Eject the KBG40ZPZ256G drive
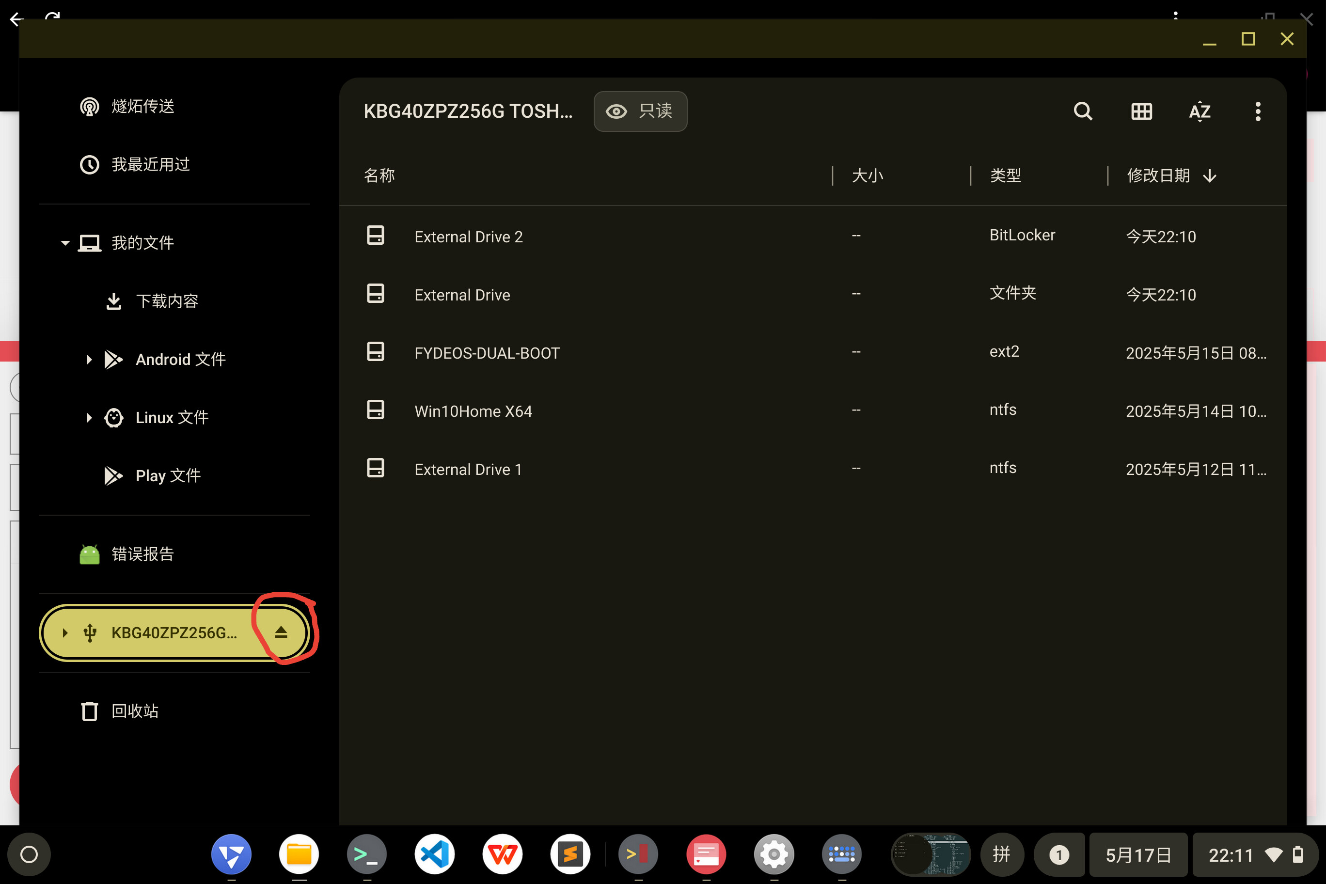1326x884 pixels. (281, 632)
